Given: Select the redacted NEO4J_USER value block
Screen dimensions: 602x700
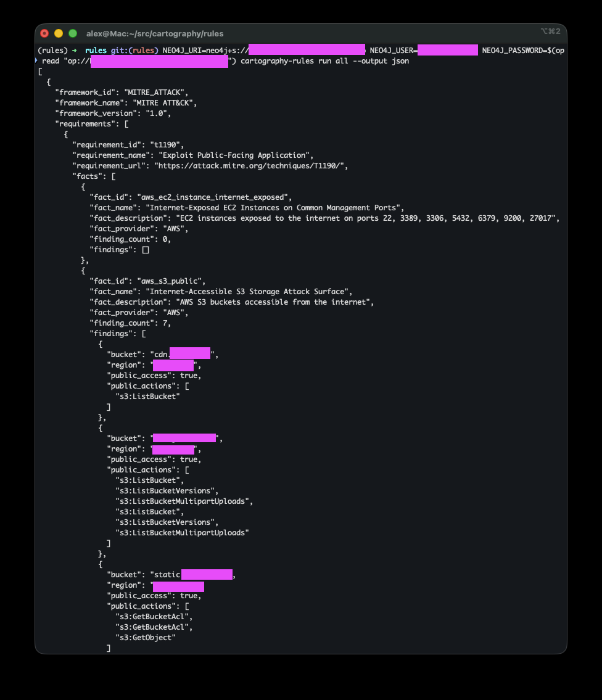Looking at the screenshot, I should coord(447,50).
